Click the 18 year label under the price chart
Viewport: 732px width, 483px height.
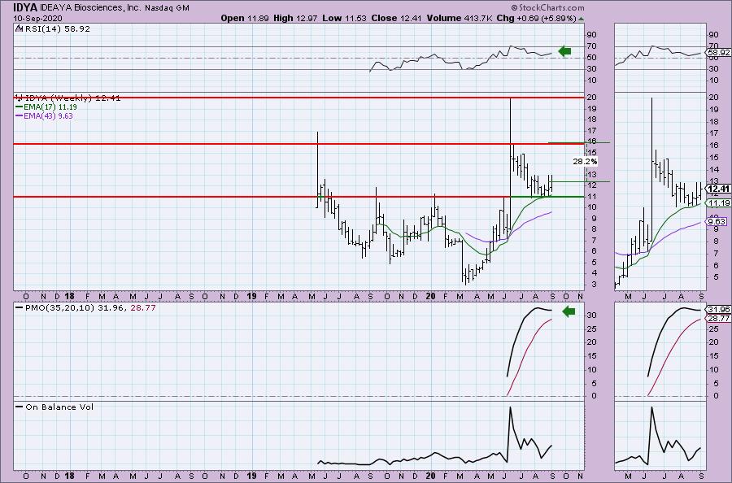tap(70, 296)
